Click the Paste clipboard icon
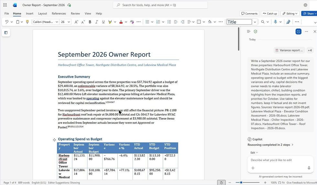 click(17, 22)
